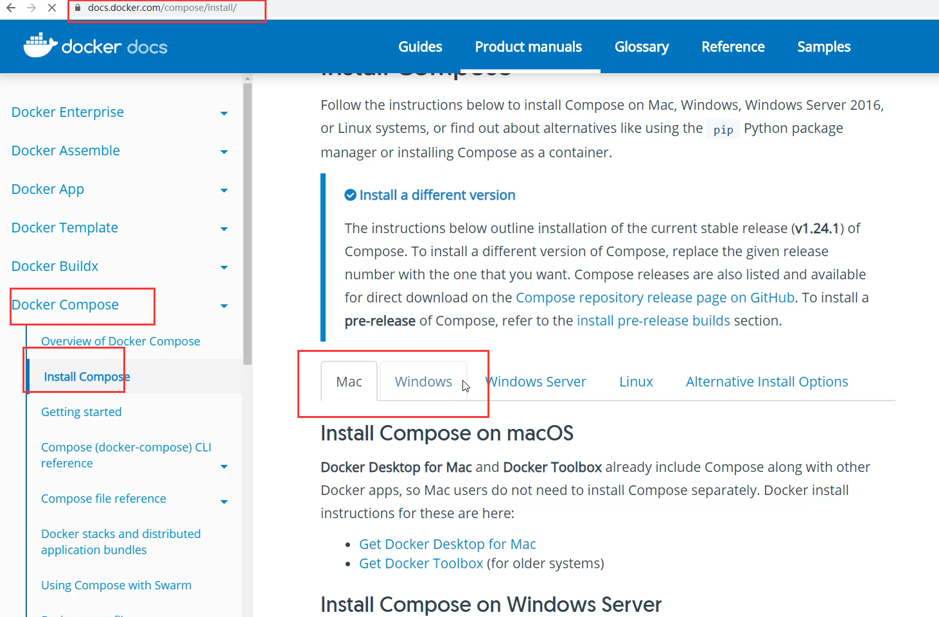Follow the install pre-release builds link
The height and width of the screenshot is (617, 939).
point(653,320)
